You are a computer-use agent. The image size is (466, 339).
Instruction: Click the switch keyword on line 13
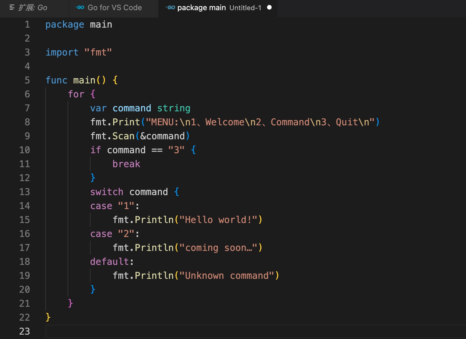click(x=106, y=192)
